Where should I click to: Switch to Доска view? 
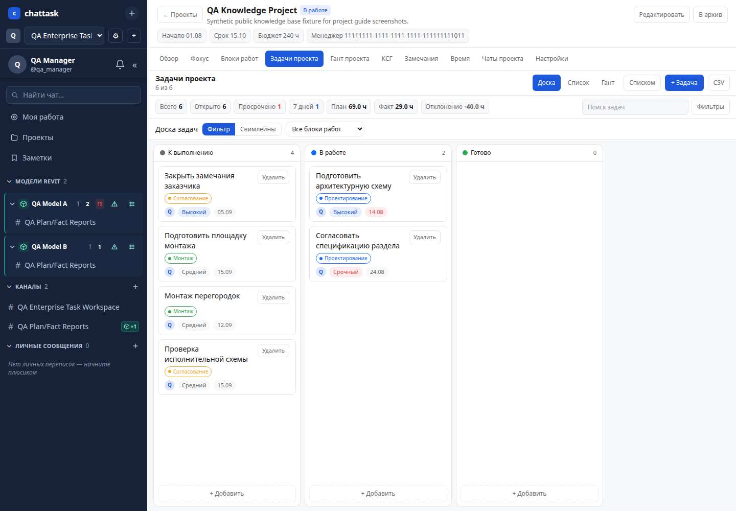click(x=546, y=83)
